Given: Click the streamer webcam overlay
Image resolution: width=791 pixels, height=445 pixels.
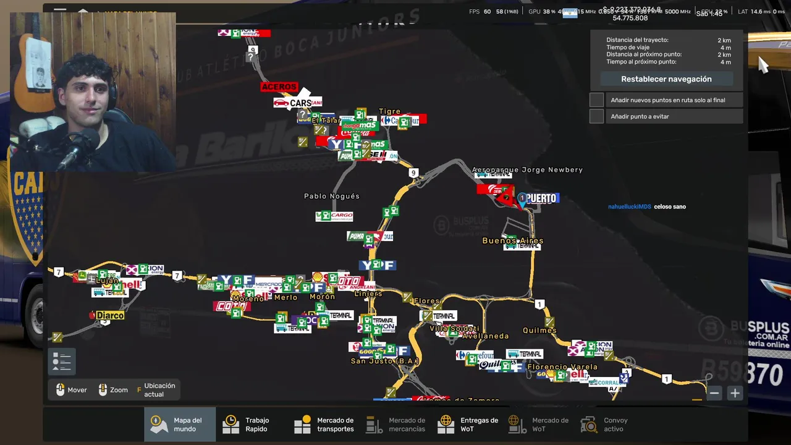Looking at the screenshot, I should (x=93, y=92).
